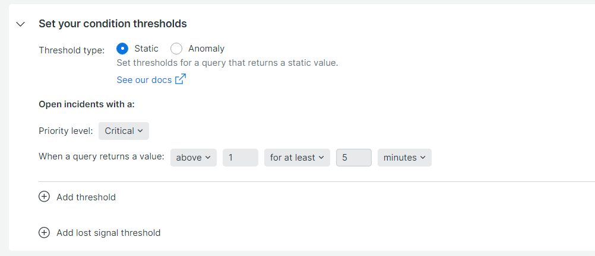Viewport: 595px width, 256px height.
Task: Click the chevron arrow on the minutes dropdown
Action: (x=423, y=158)
